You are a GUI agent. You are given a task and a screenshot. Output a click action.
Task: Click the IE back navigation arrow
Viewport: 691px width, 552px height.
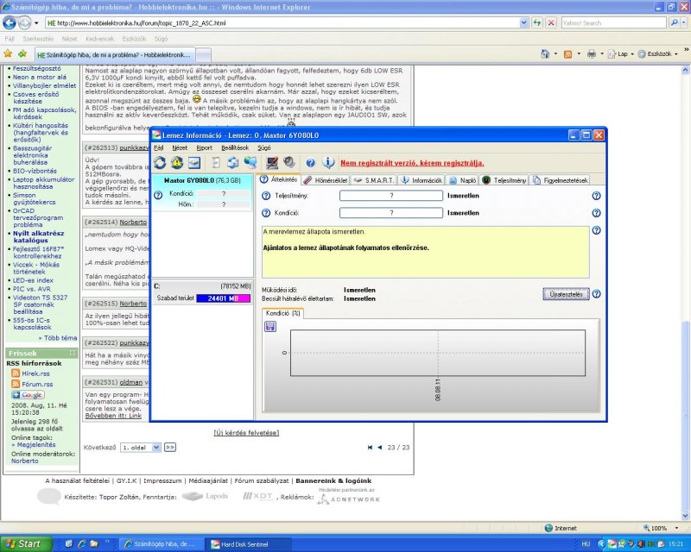(x=10, y=23)
